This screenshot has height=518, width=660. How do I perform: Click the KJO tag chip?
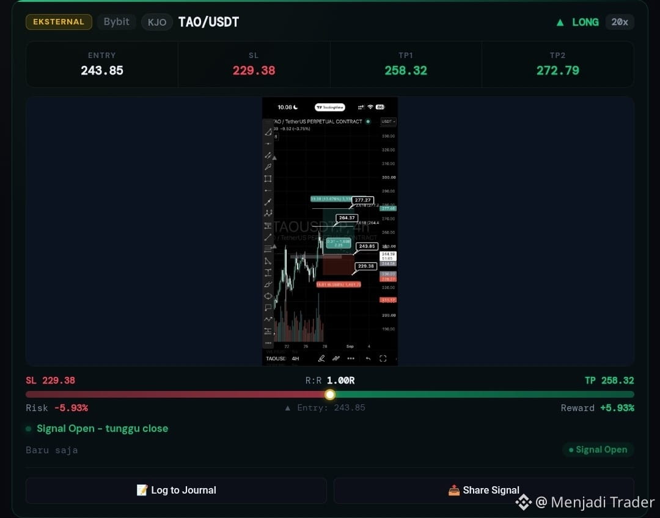[157, 22]
